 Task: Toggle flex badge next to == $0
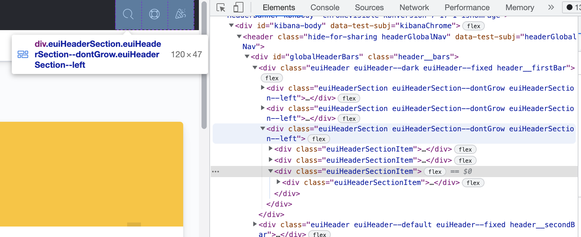point(435,172)
